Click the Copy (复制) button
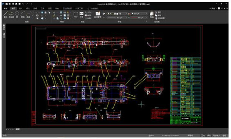 (159, 15)
